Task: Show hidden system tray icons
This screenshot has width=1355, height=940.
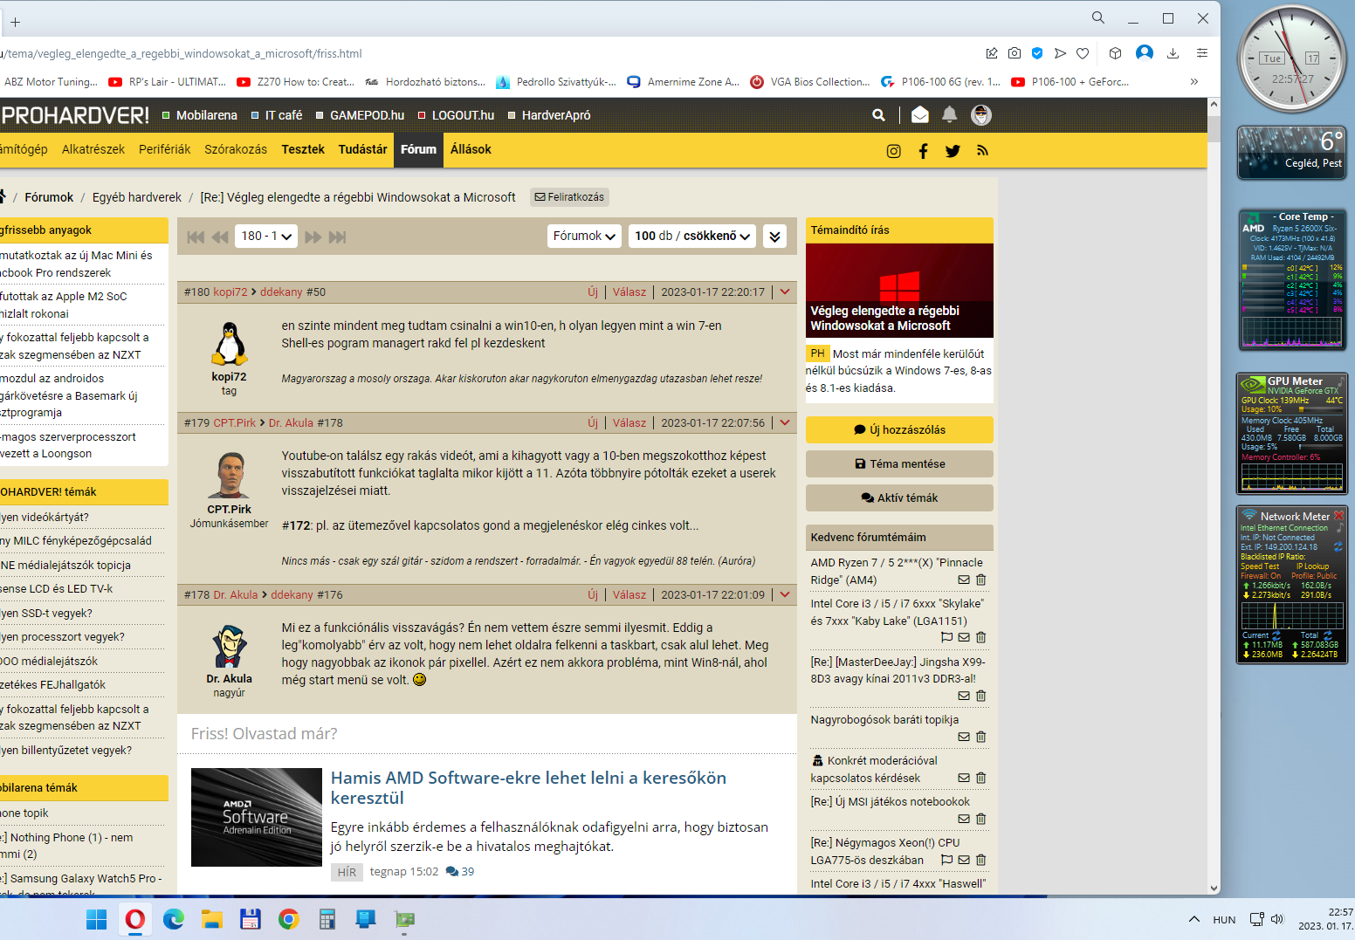Action: [x=1193, y=919]
